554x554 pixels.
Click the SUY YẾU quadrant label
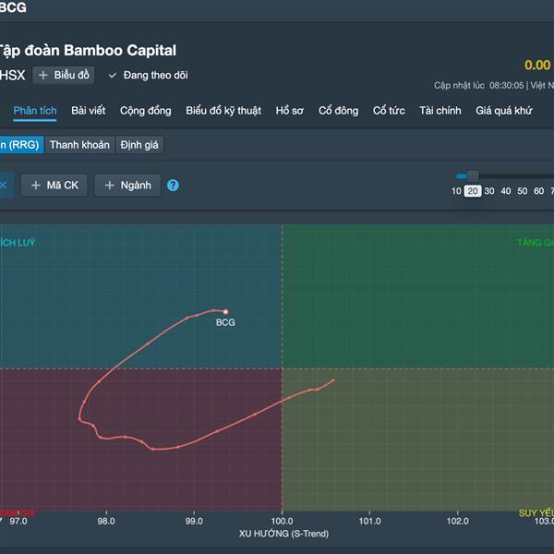(536, 512)
